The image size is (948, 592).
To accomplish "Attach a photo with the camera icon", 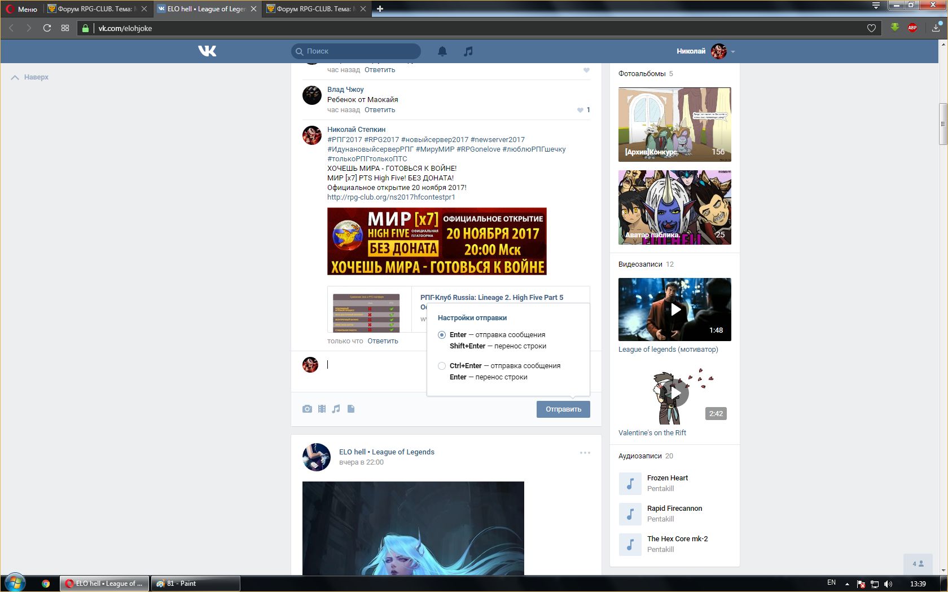I will coord(307,409).
